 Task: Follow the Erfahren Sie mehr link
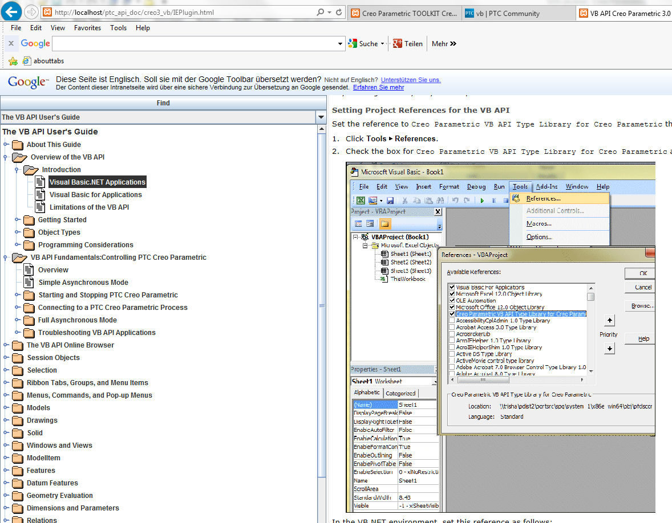pos(378,87)
